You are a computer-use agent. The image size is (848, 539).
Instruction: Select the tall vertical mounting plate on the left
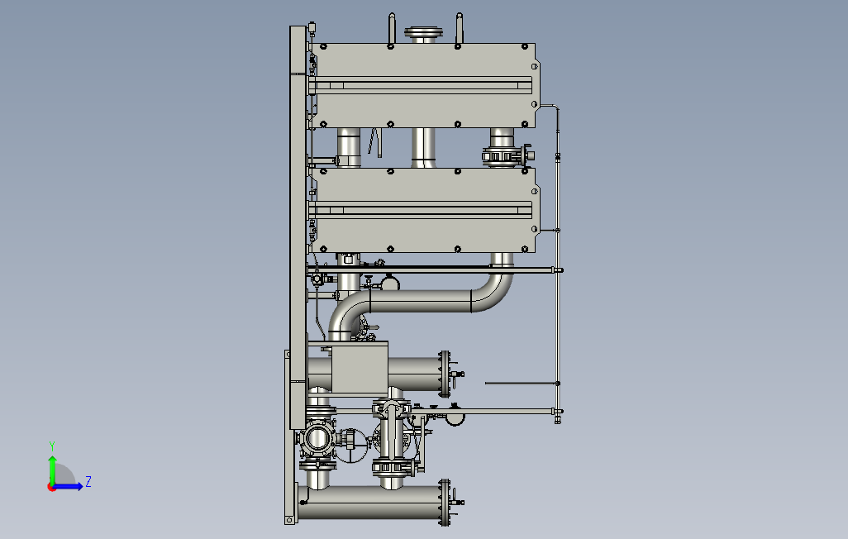(x=298, y=227)
